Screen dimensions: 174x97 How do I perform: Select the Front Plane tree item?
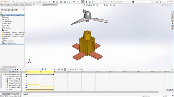8,24
